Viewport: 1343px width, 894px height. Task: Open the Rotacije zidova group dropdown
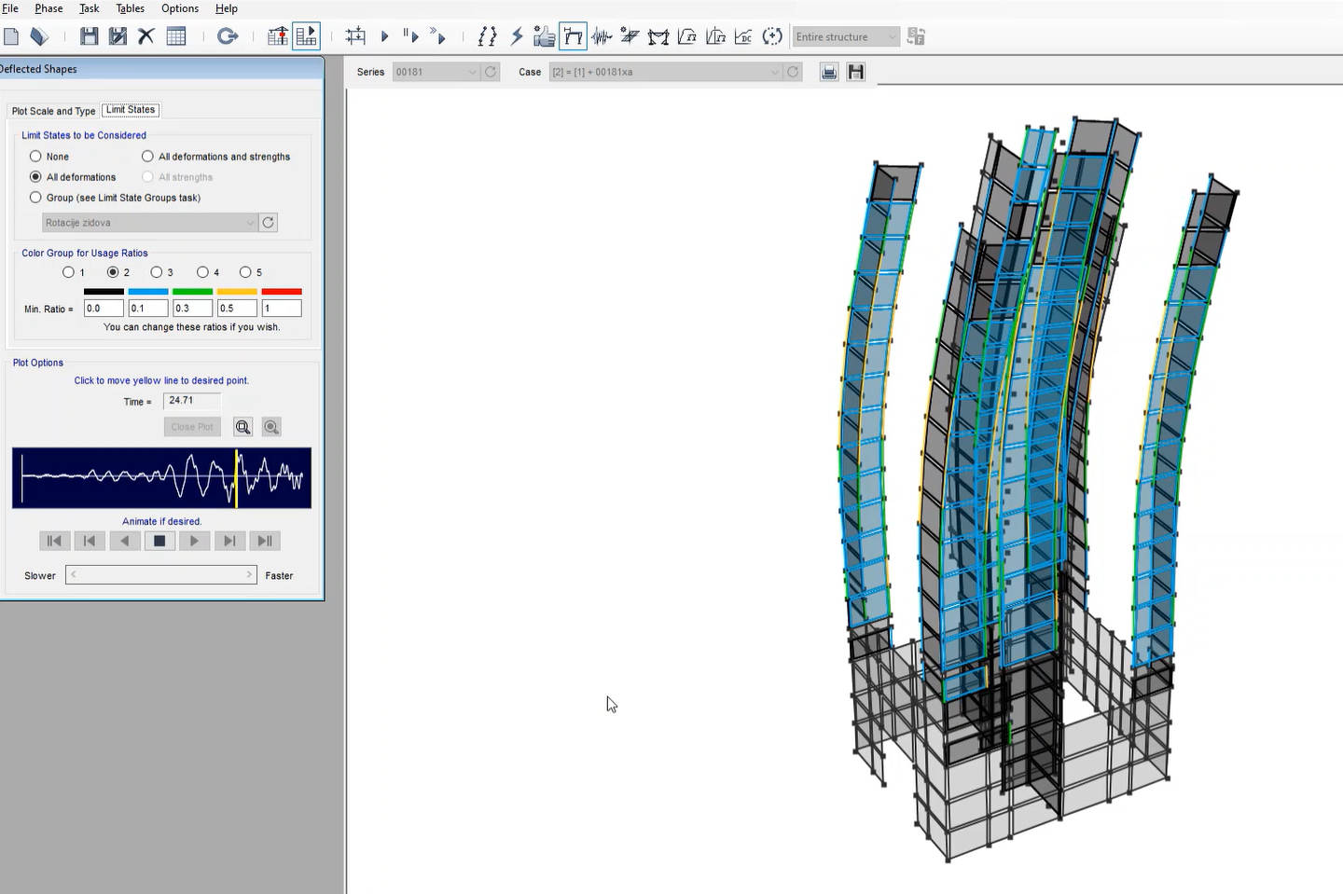[150, 223]
